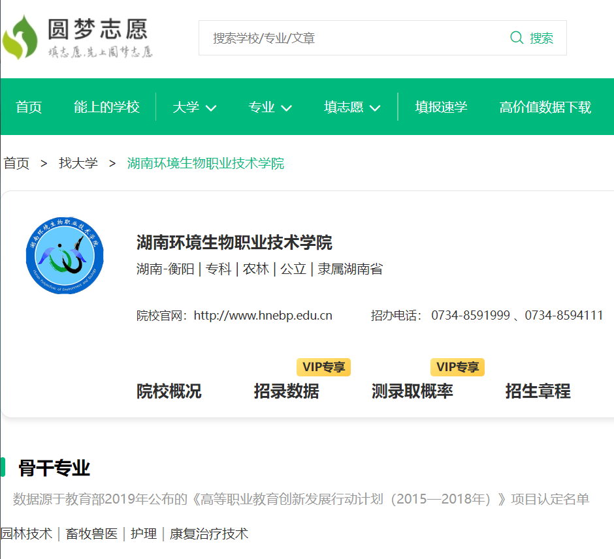The image size is (614, 559).
Task: Click the 搜索 button
Action: pyautogui.click(x=532, y=38)
